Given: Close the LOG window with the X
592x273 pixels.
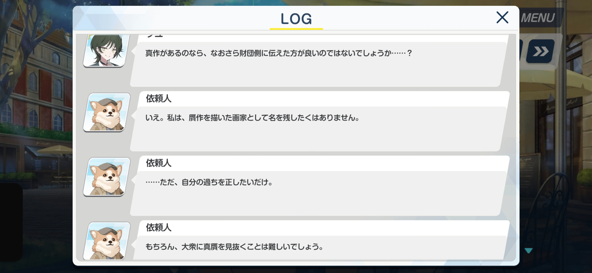Looking at the screenshot, I should pyautogui.click(x=502, y=17).
